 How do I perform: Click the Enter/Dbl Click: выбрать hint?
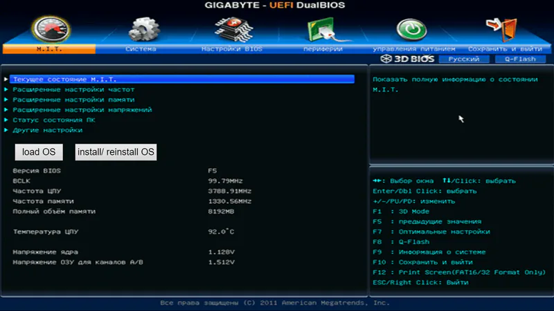425,191
